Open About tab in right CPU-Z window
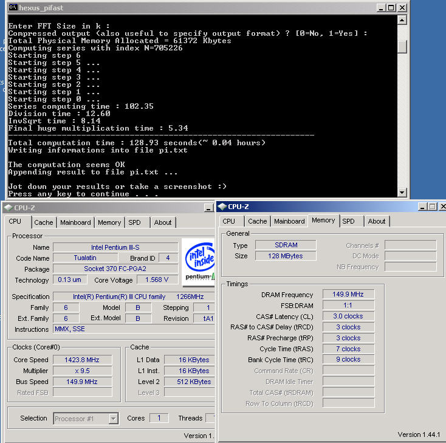The width and height of the screenshot is (446, 443). click(x=377, y=221)
